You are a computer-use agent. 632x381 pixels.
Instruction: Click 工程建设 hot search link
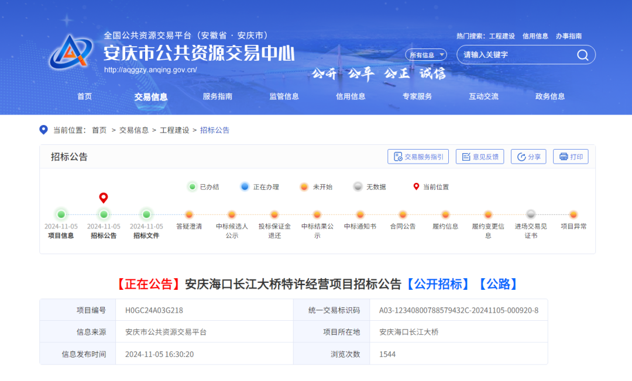tap(502, 36)
